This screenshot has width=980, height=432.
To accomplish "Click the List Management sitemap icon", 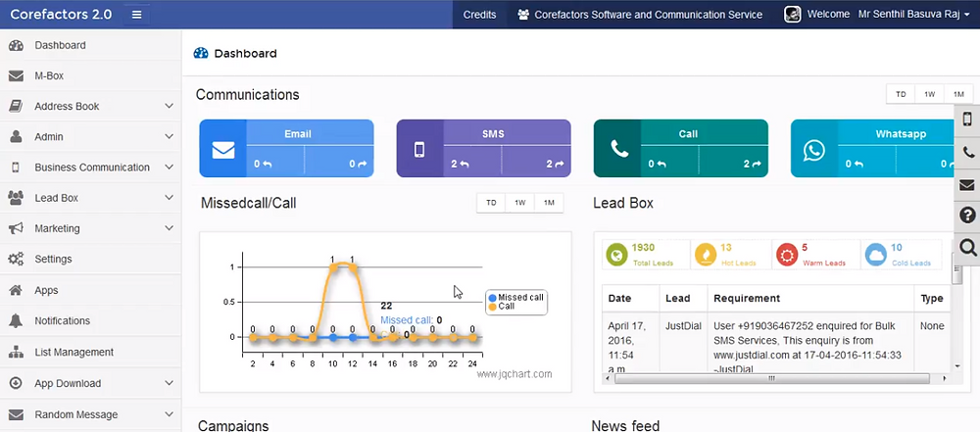I will 16,352.
